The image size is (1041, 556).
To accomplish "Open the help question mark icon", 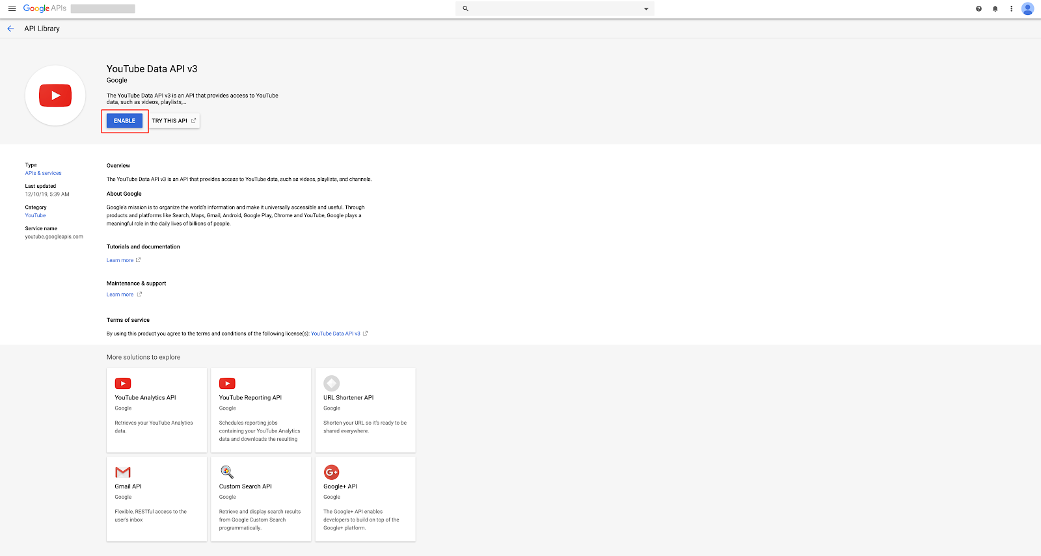I will [x=979, y=8].
